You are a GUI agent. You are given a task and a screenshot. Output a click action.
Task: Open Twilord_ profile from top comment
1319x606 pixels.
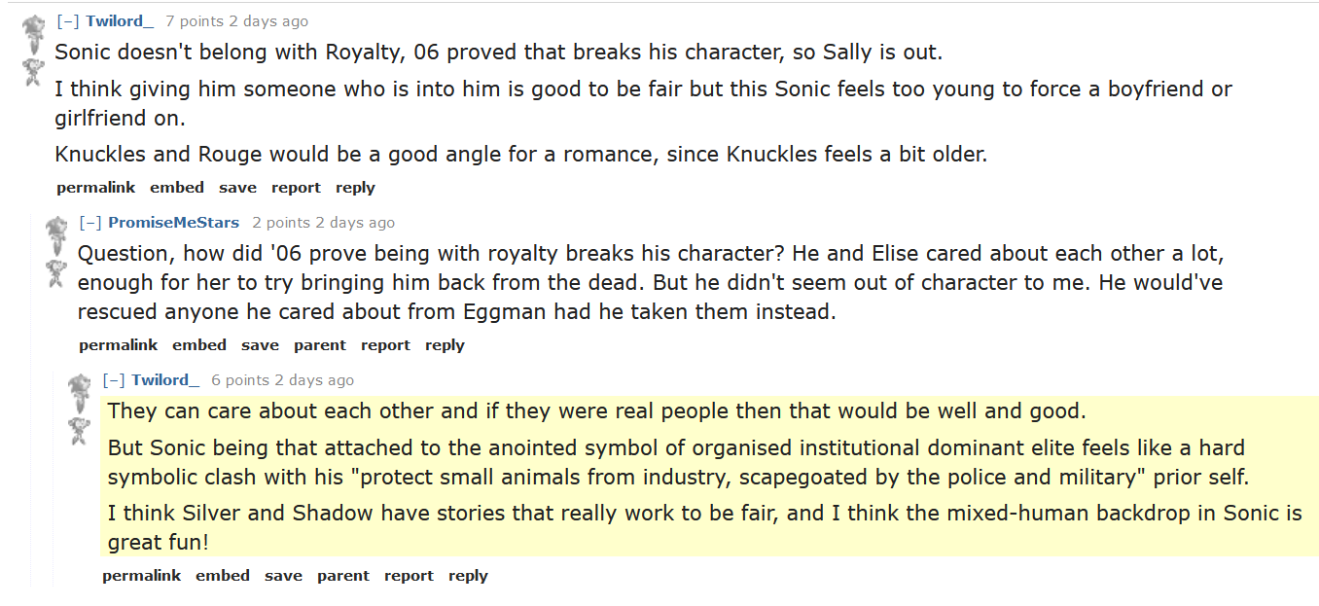pos(120,20)
